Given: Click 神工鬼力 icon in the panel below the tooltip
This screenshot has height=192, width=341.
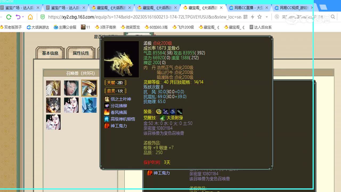Looking at the screenshot, I should [x=150, y=173].
